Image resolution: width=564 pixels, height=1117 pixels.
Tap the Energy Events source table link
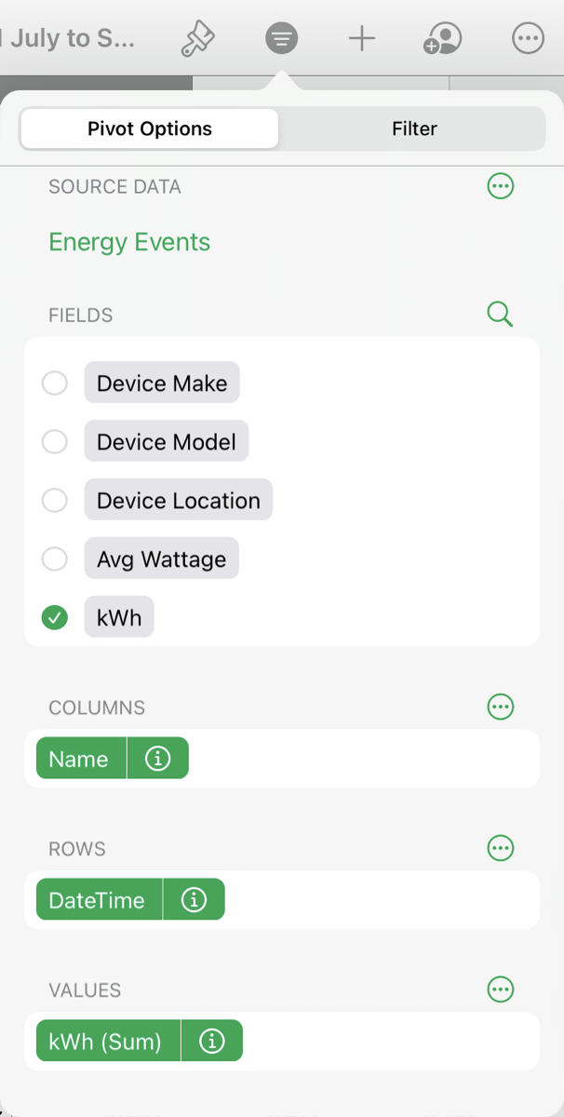click(129, 242)
